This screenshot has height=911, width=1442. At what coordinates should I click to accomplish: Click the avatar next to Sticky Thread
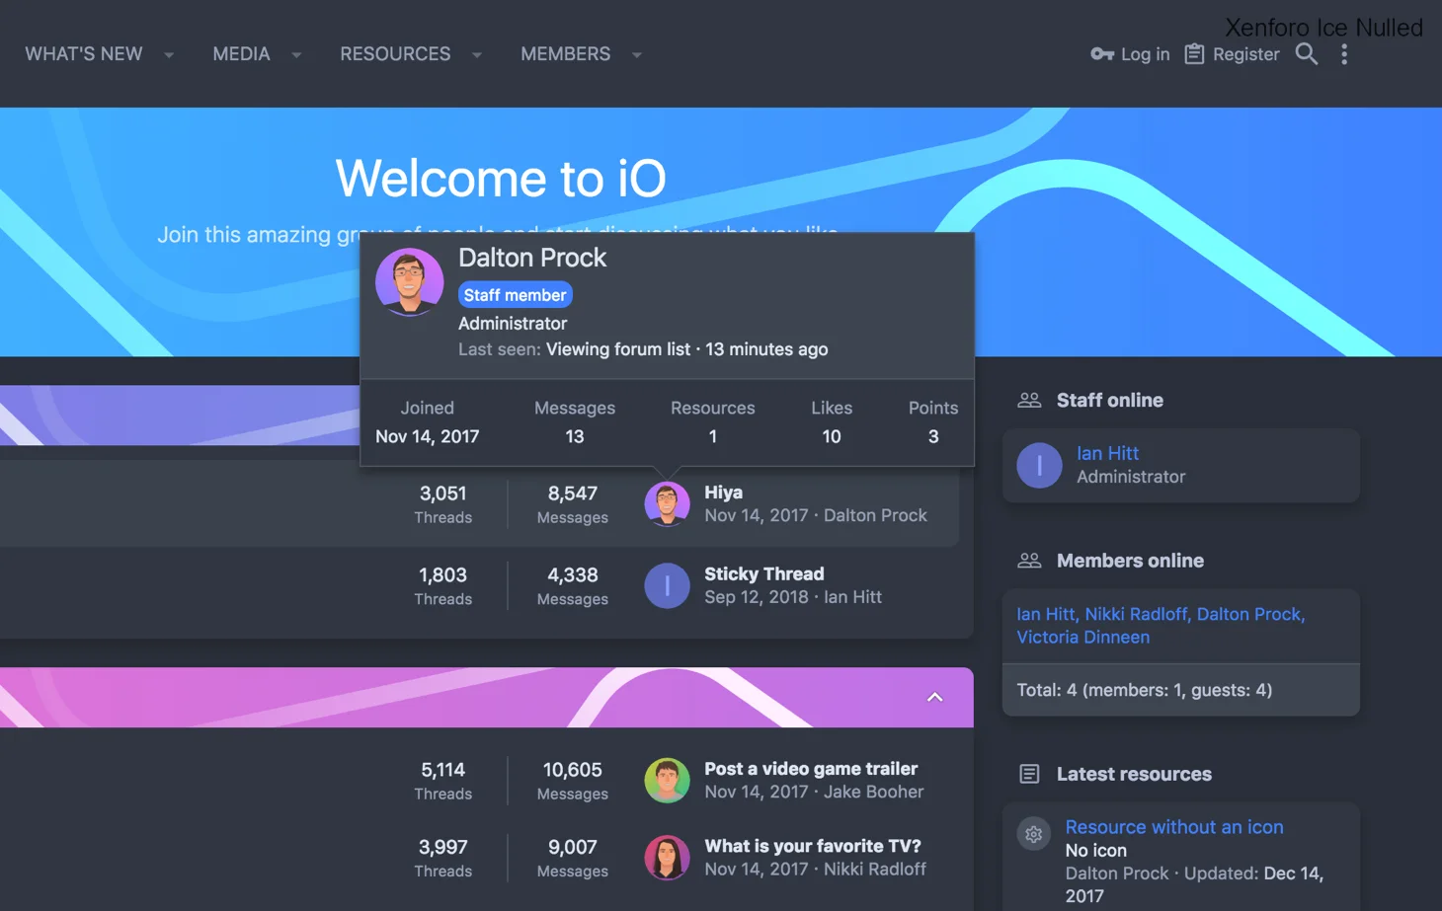[x=667, y=585]
